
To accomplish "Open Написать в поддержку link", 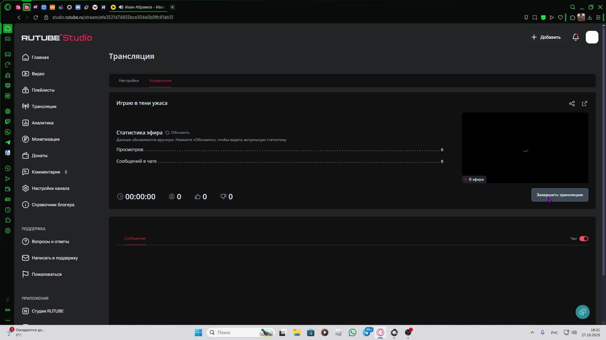I will (x=54, y=258).
